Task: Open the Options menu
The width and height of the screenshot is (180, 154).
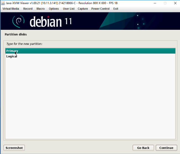Action: tap(54, 9)
